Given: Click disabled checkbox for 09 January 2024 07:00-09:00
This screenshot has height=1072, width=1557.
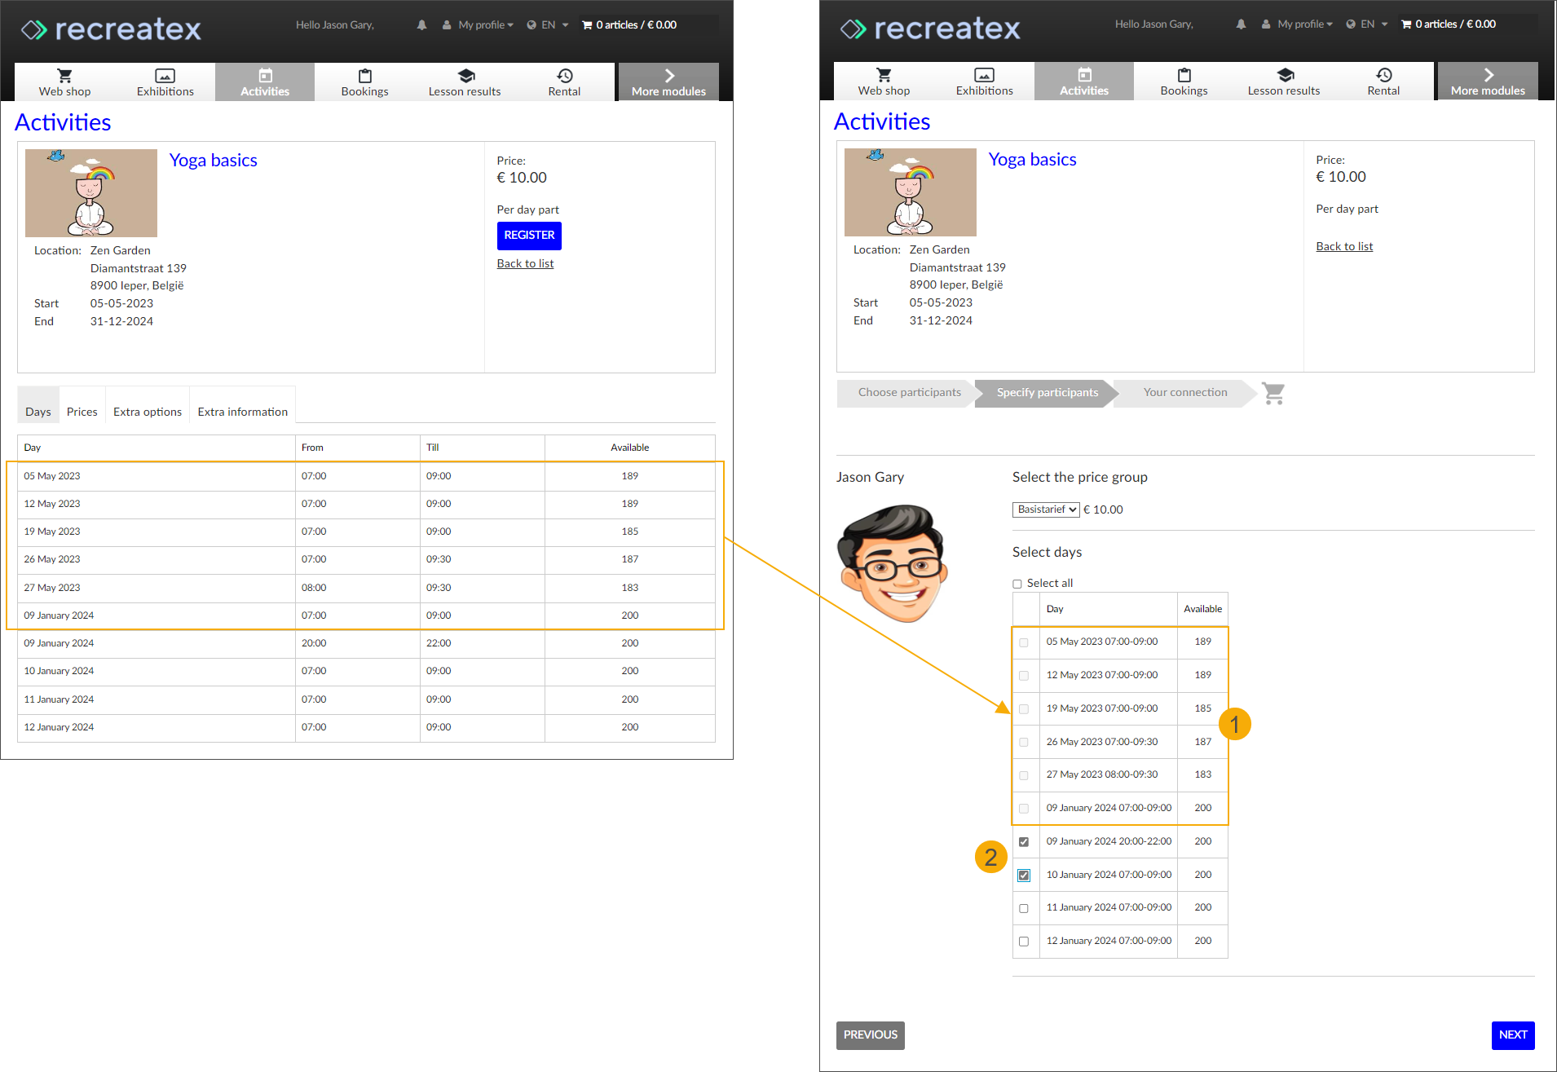Looking at the screenshot, I should coord(1024,809).
